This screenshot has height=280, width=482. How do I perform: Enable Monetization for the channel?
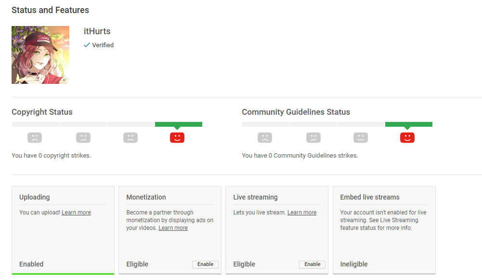(205, 264)
